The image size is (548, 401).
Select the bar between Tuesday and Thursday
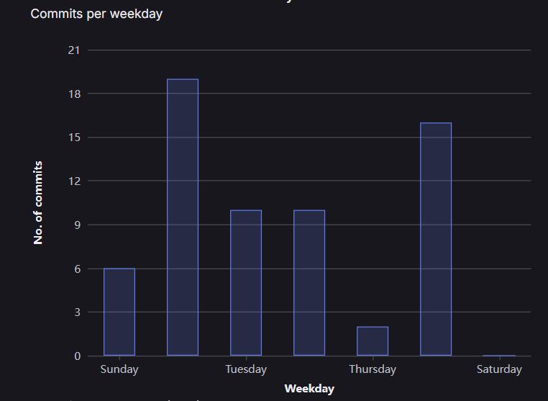309,282
